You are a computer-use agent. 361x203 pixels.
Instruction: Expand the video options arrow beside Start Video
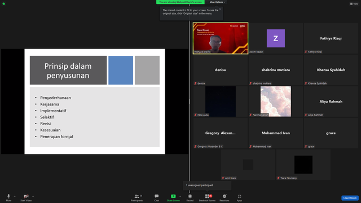[33, 196]
